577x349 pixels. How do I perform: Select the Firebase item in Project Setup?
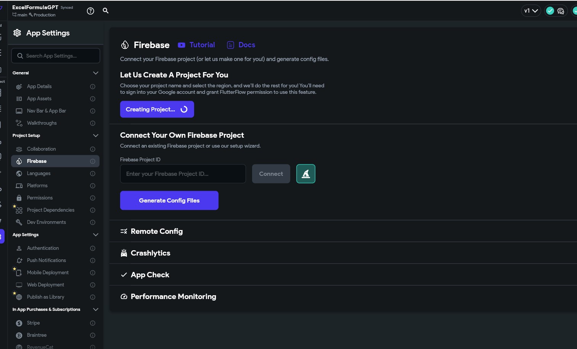55,161
